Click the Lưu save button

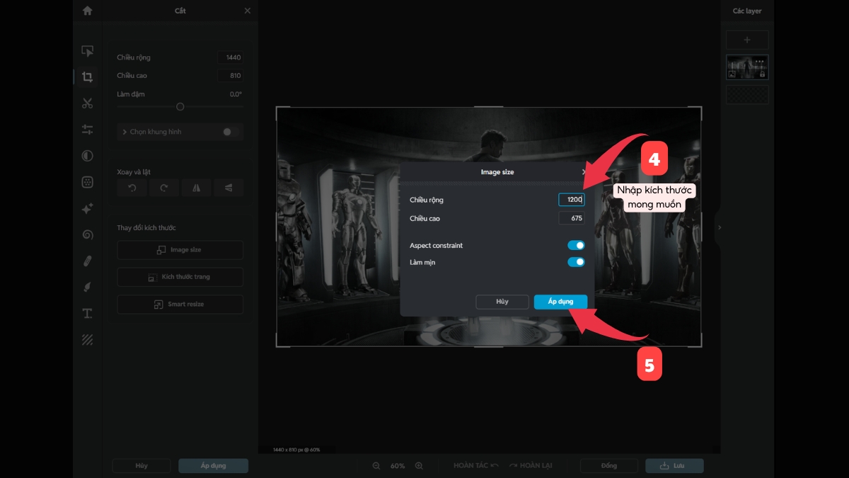click(x=674, y=466)
